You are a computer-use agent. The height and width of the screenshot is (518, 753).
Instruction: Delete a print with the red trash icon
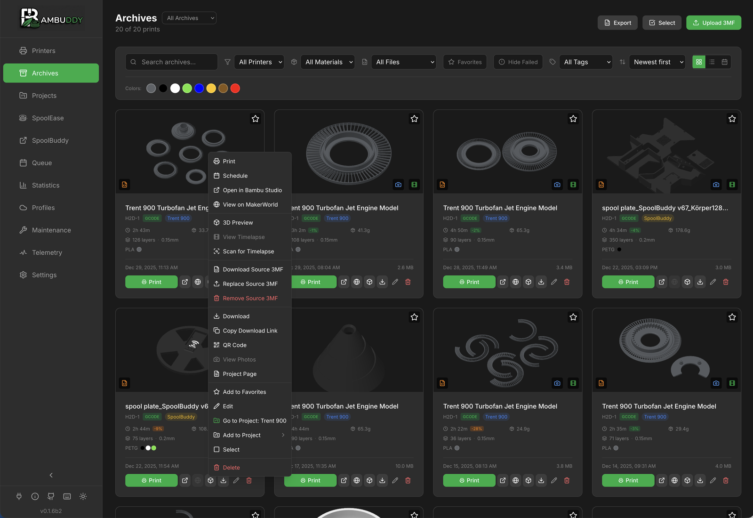(567, 282)
